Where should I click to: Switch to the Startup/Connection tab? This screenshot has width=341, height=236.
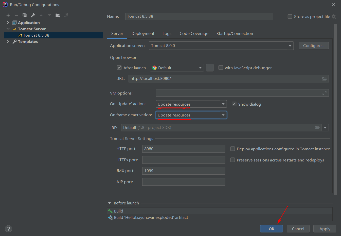[235, 34]
